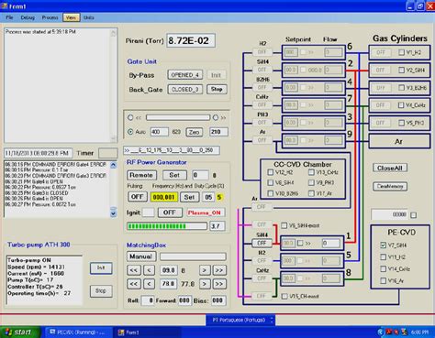Click the MatchingBox empty progress bar

[x=193, y=256]
